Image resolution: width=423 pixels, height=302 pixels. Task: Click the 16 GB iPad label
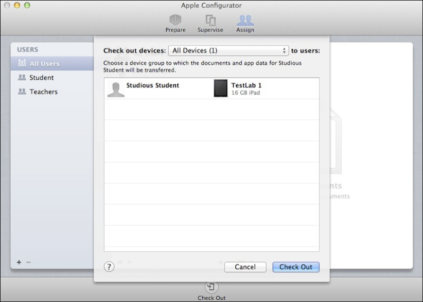point(245,93)
